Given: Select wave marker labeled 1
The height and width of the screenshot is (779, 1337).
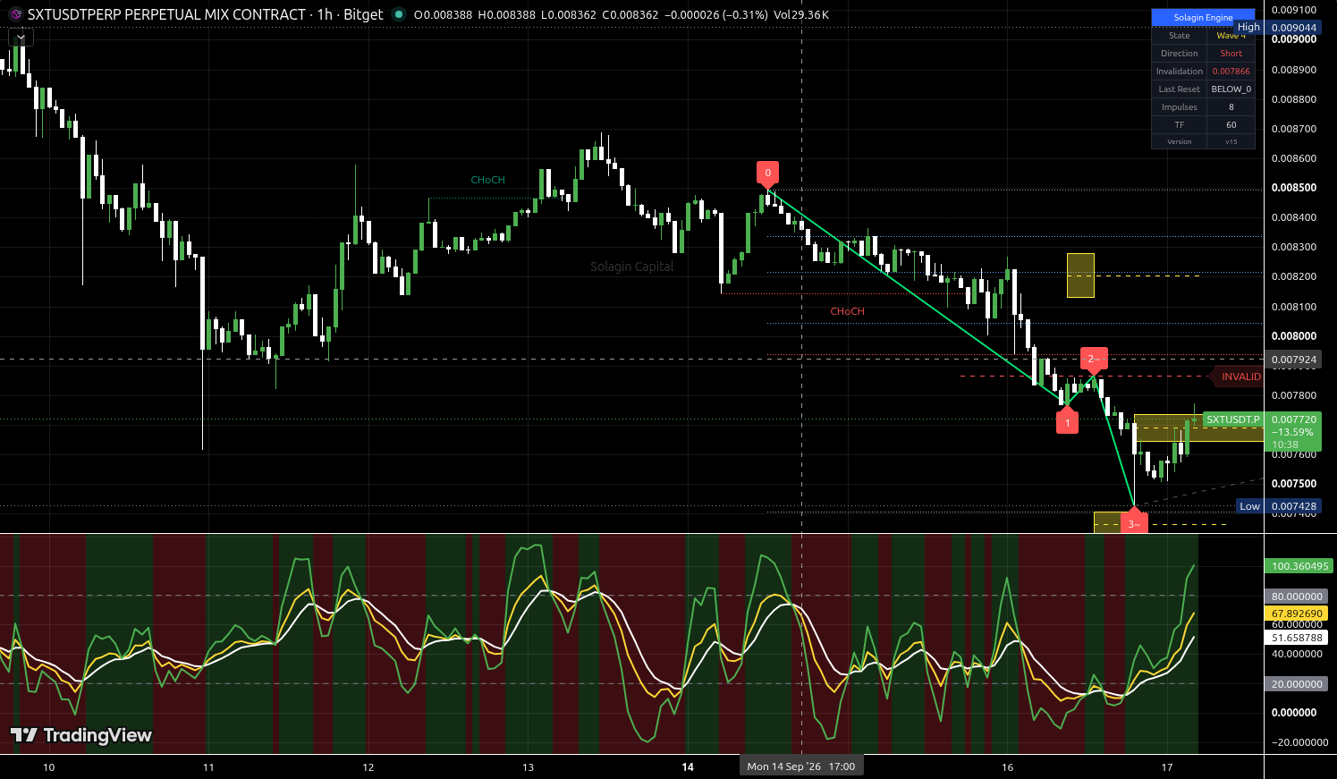Looking at the screenshot, I should [x=1067, y=421].
